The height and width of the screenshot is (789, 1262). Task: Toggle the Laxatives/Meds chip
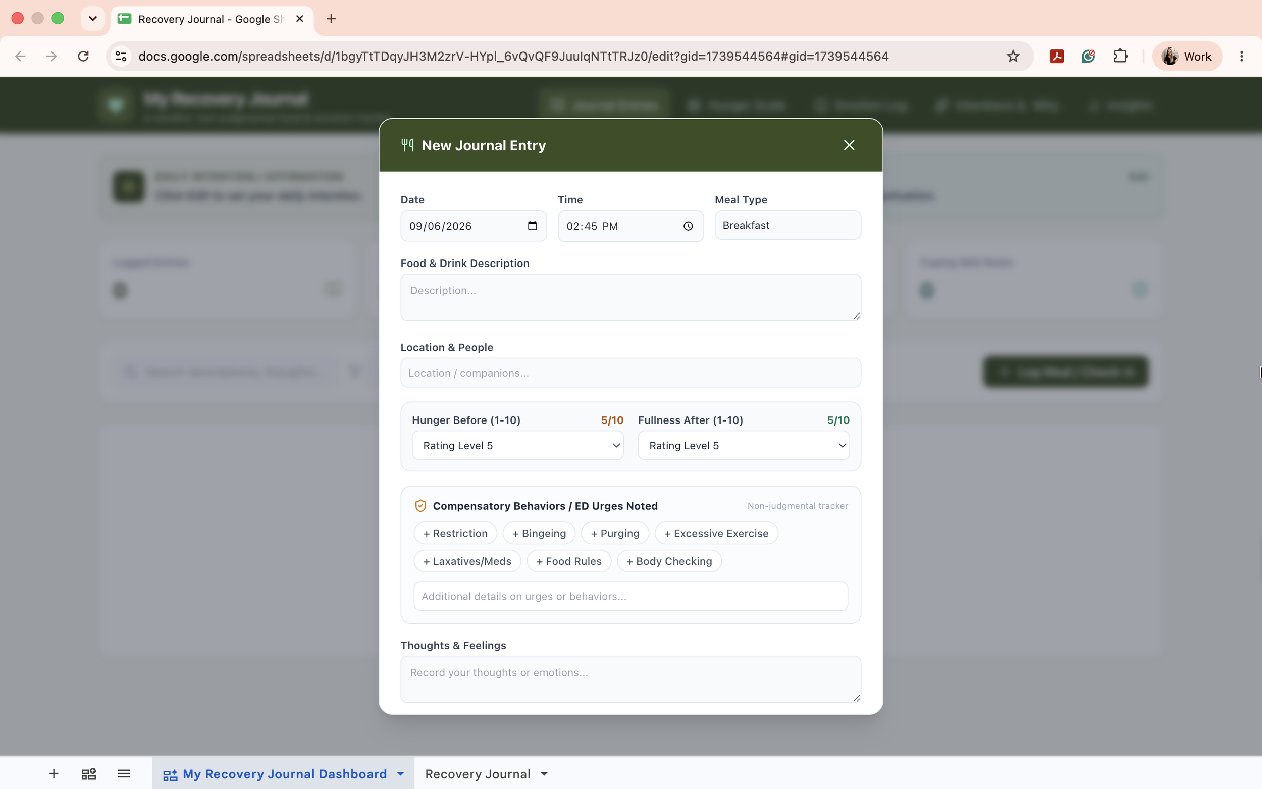click(x=467, y=561)
